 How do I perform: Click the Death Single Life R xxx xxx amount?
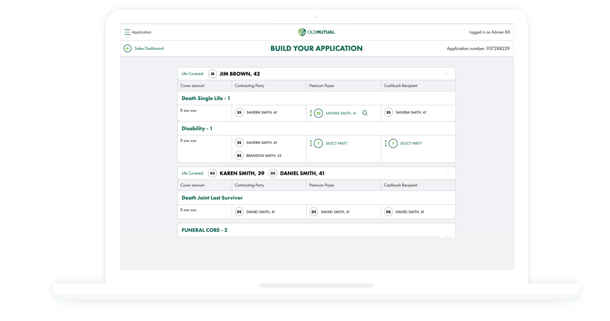pyautogui.click(x=188, y=111)
